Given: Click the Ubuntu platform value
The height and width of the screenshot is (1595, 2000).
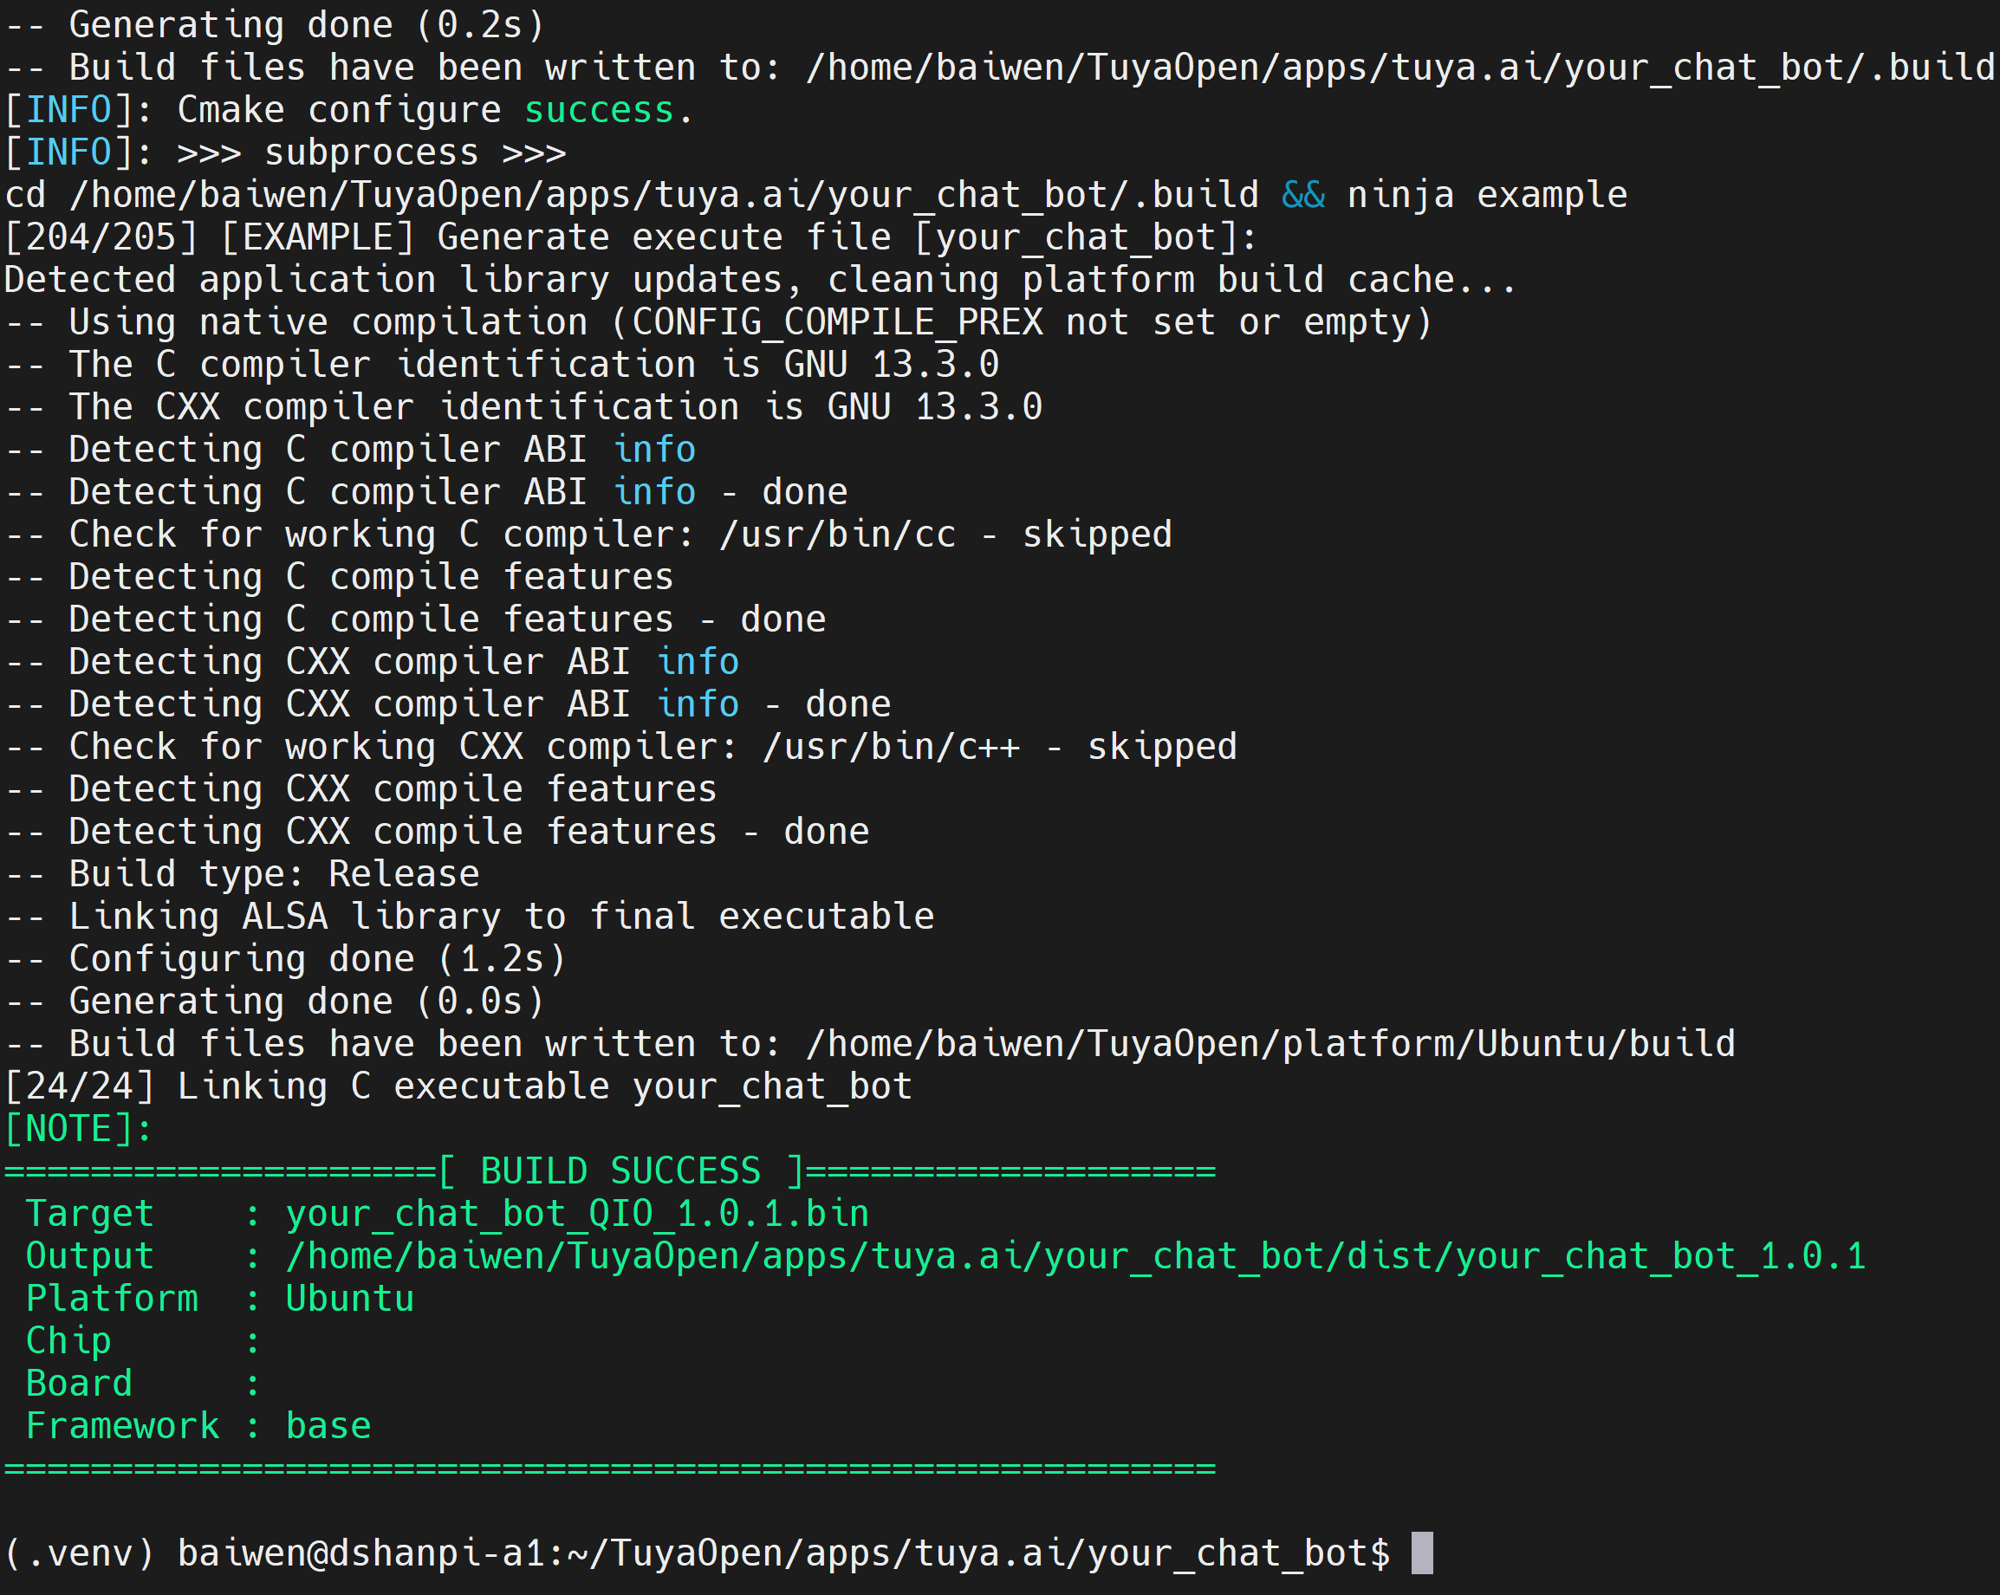Looking at the screenshot, I should pyautogui.click(x=349, y=1298).
